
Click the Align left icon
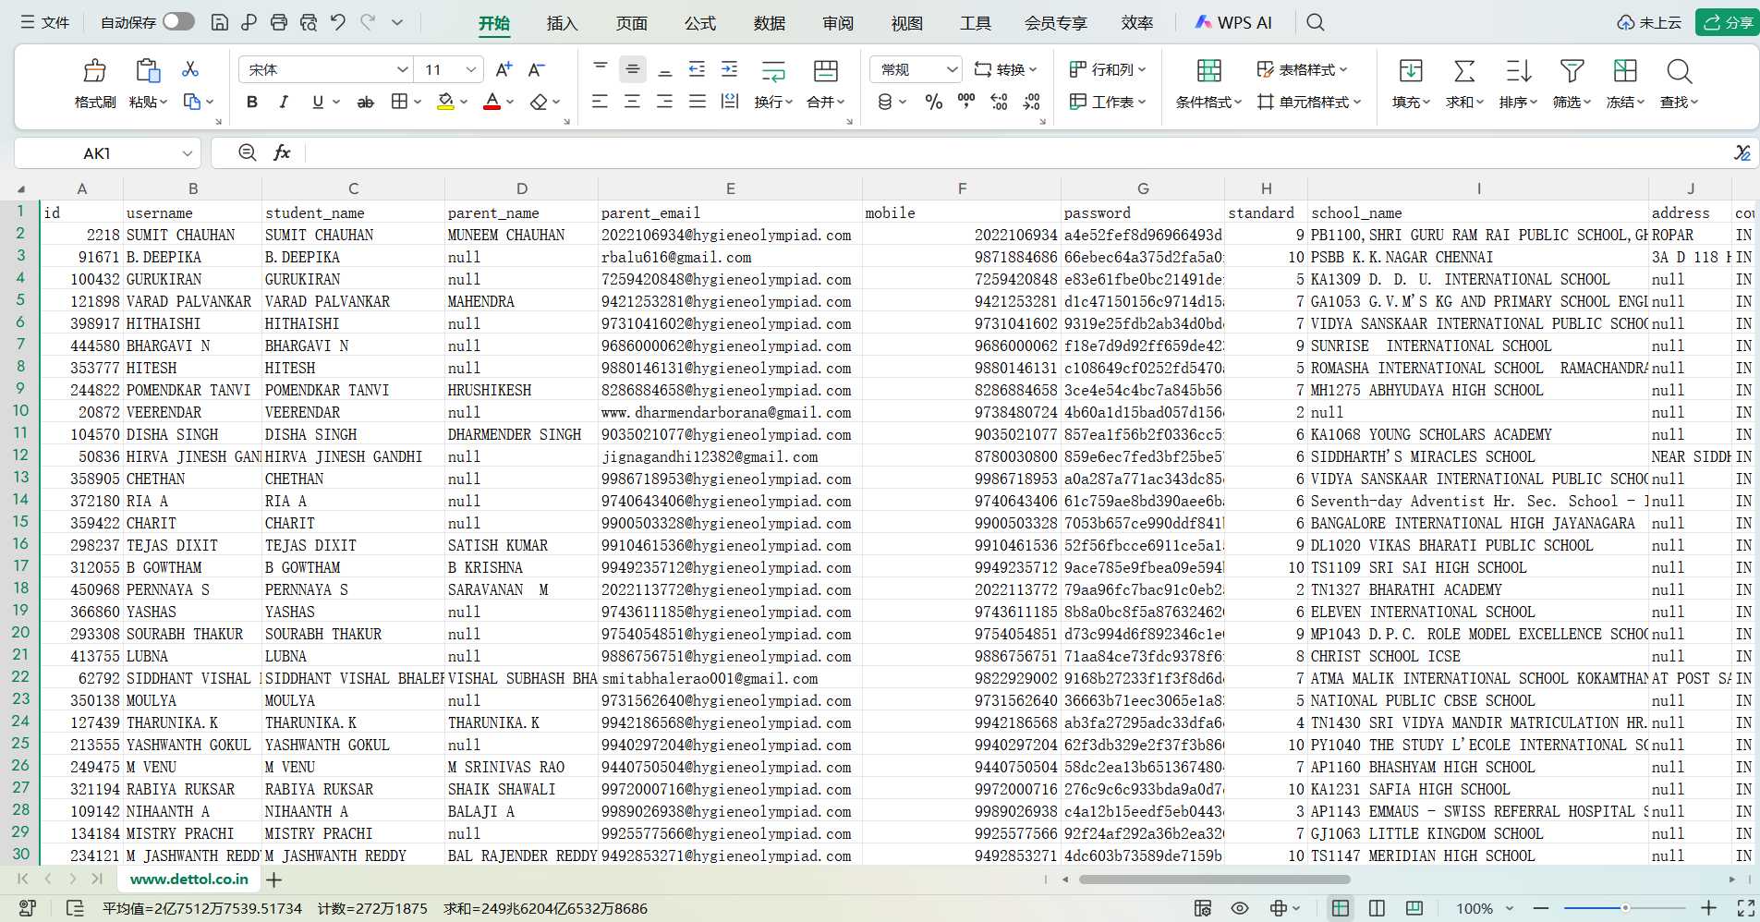click(600, 102)
